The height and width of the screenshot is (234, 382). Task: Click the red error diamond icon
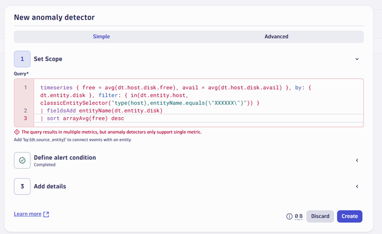click(x=17, y=132)
